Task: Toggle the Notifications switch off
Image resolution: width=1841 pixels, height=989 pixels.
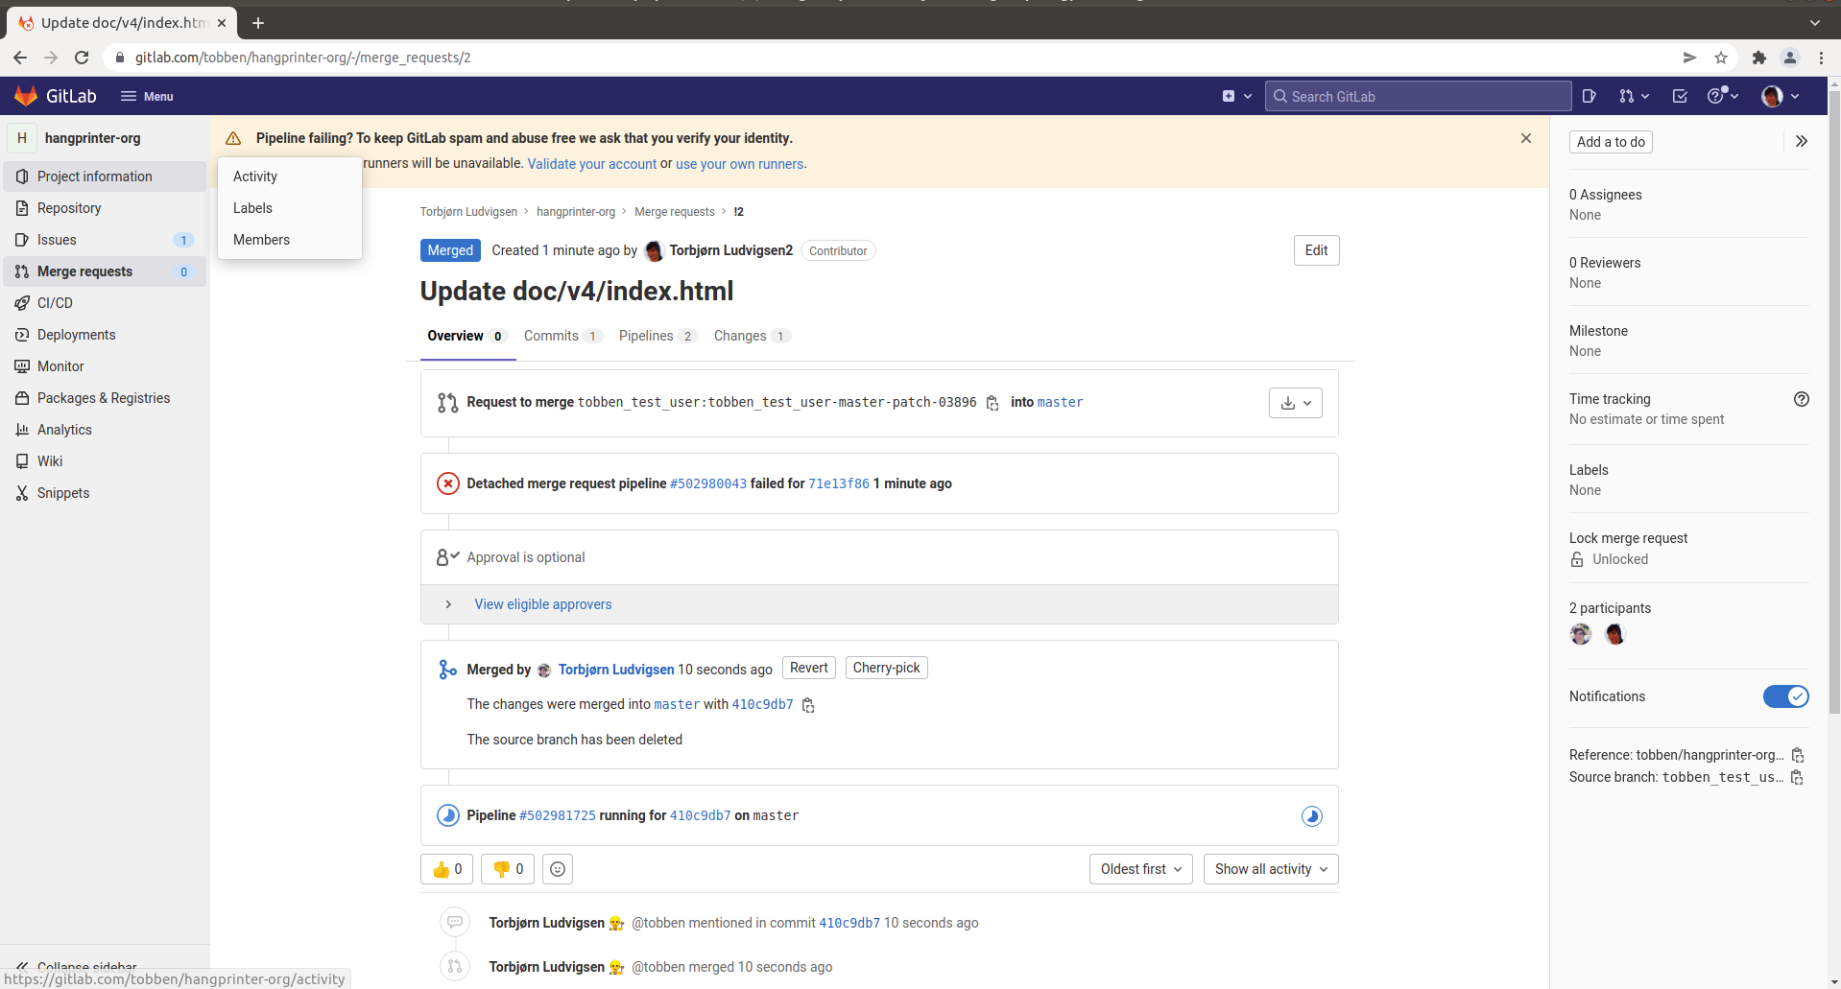Action: tap(1784, 696)
